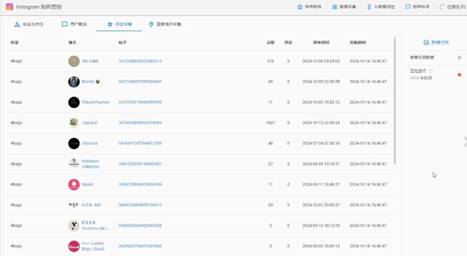
Task: Expand the side panel chevron at right edge
Action: pos(465,141)
